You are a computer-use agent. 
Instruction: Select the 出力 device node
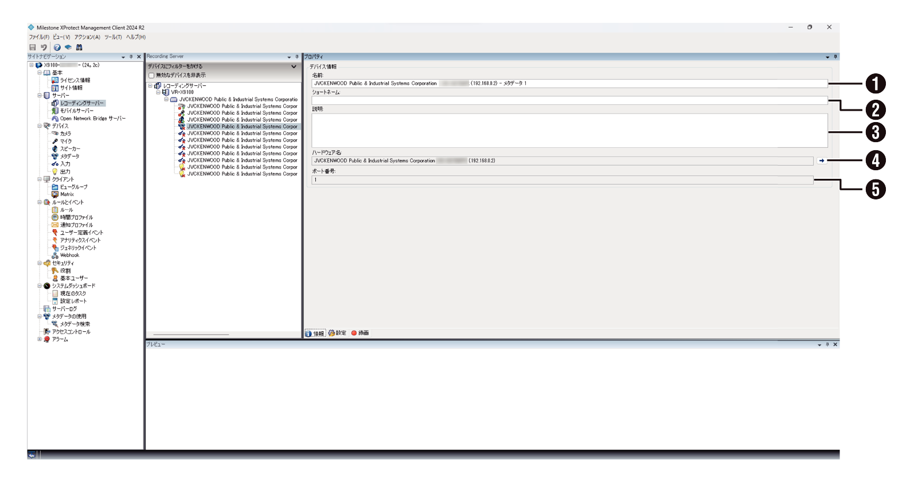(x=65, y=171)
